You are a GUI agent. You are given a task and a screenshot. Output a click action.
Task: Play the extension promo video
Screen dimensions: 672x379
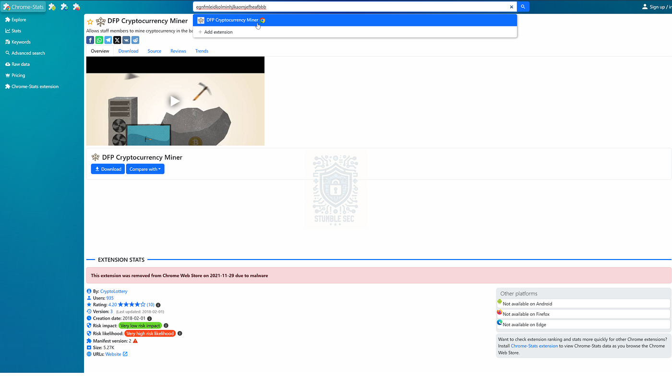coord(175,101)
